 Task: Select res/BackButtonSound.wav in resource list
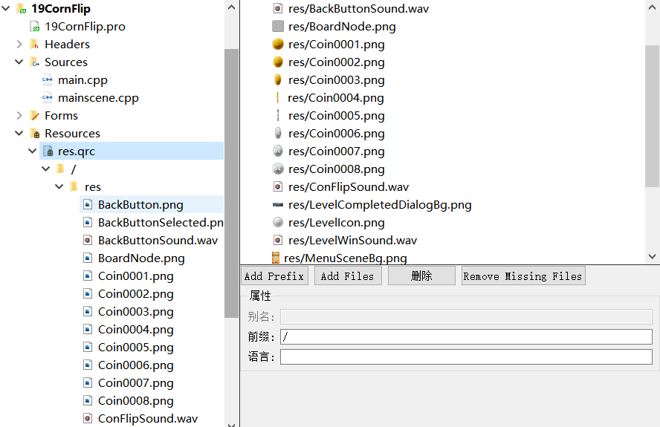pyautogui.click(x=359, y=8)
